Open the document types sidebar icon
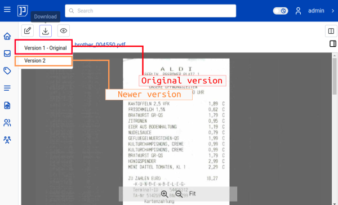338x205 pixels. (x=7, y=105)
